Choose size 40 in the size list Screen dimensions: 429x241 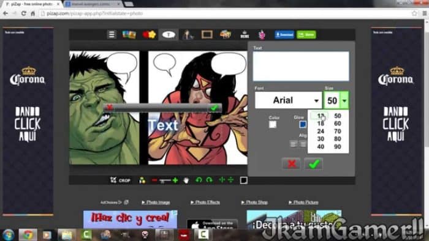coord(321,147)
